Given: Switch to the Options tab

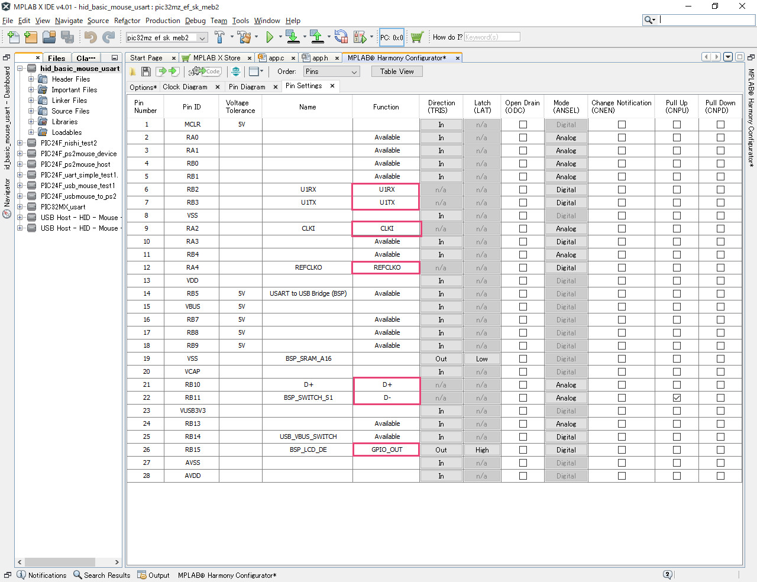Looking at the screenshot, I should 143,87.
